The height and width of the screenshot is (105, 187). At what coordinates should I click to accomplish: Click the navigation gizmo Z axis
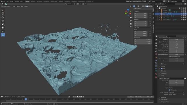(128, 10)
